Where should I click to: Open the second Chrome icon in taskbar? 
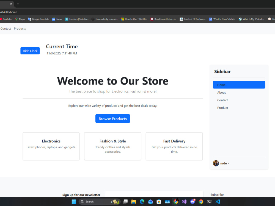[x=201, y=202]
